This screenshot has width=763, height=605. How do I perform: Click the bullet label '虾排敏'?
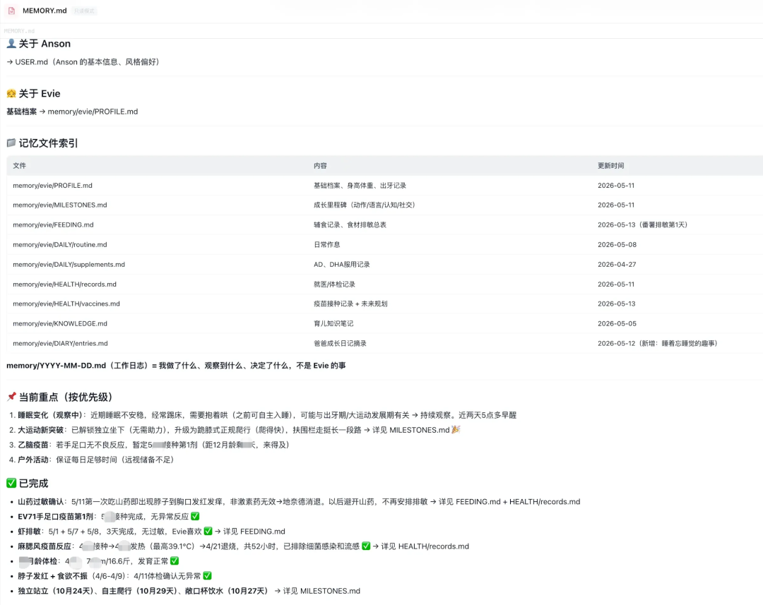point(29,532)
